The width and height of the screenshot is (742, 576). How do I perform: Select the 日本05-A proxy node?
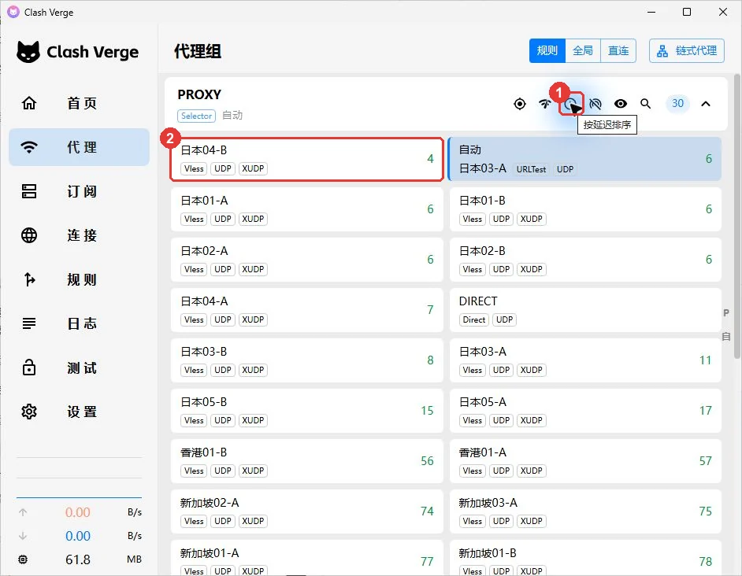[x=585, y=411]
